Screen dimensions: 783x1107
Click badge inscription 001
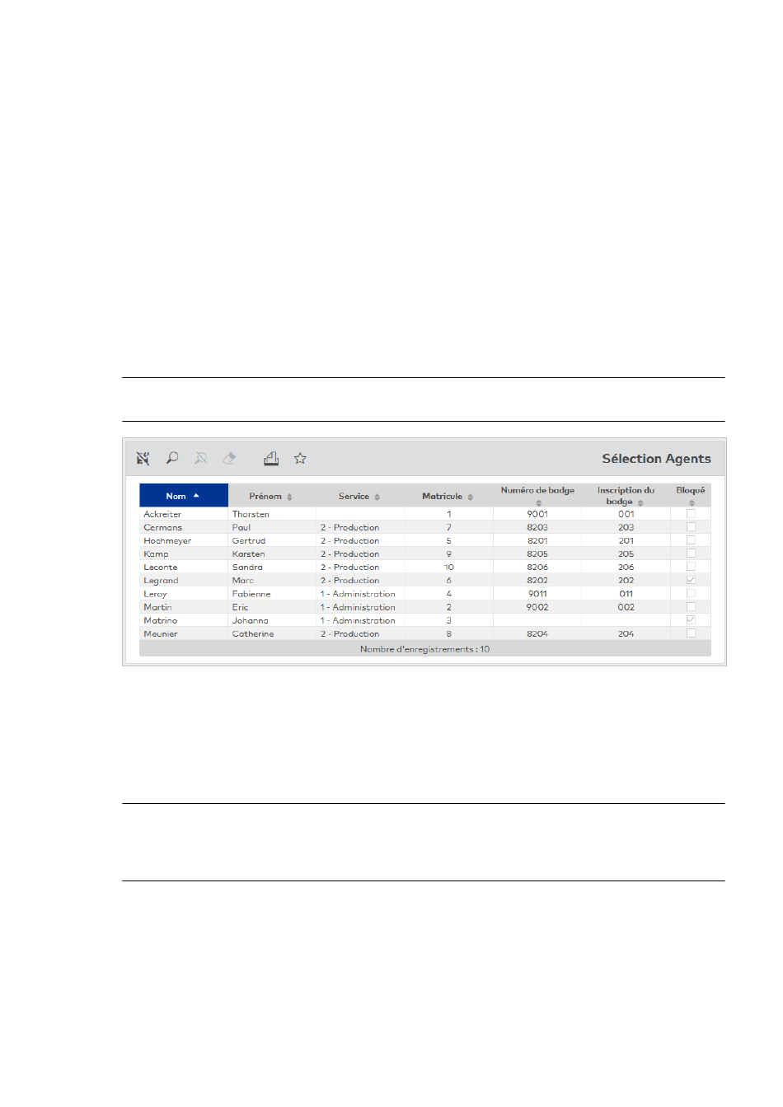point(626,514)
